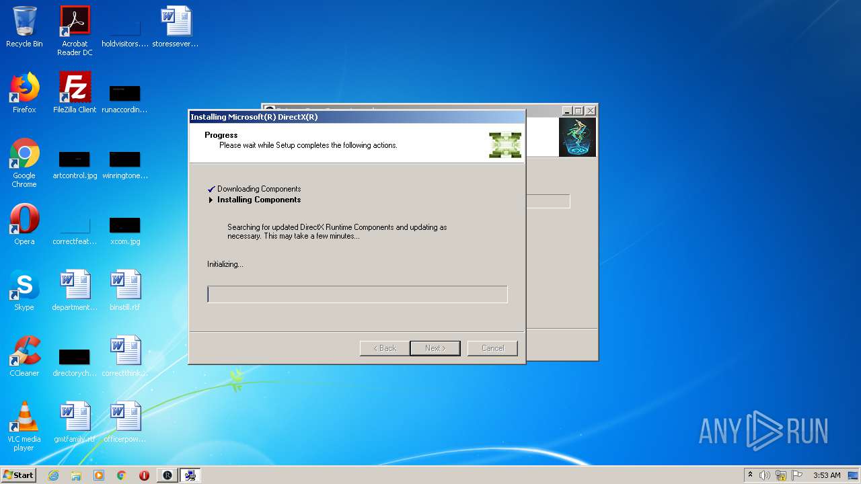Click the Downloading Components checkmark step
Viewport: 861px width, 484px height.
point(254,189)
